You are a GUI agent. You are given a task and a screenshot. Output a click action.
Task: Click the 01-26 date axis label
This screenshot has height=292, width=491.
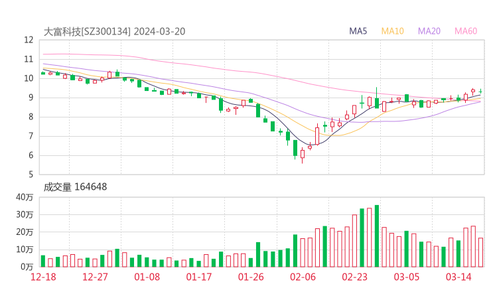click(251, 277)
